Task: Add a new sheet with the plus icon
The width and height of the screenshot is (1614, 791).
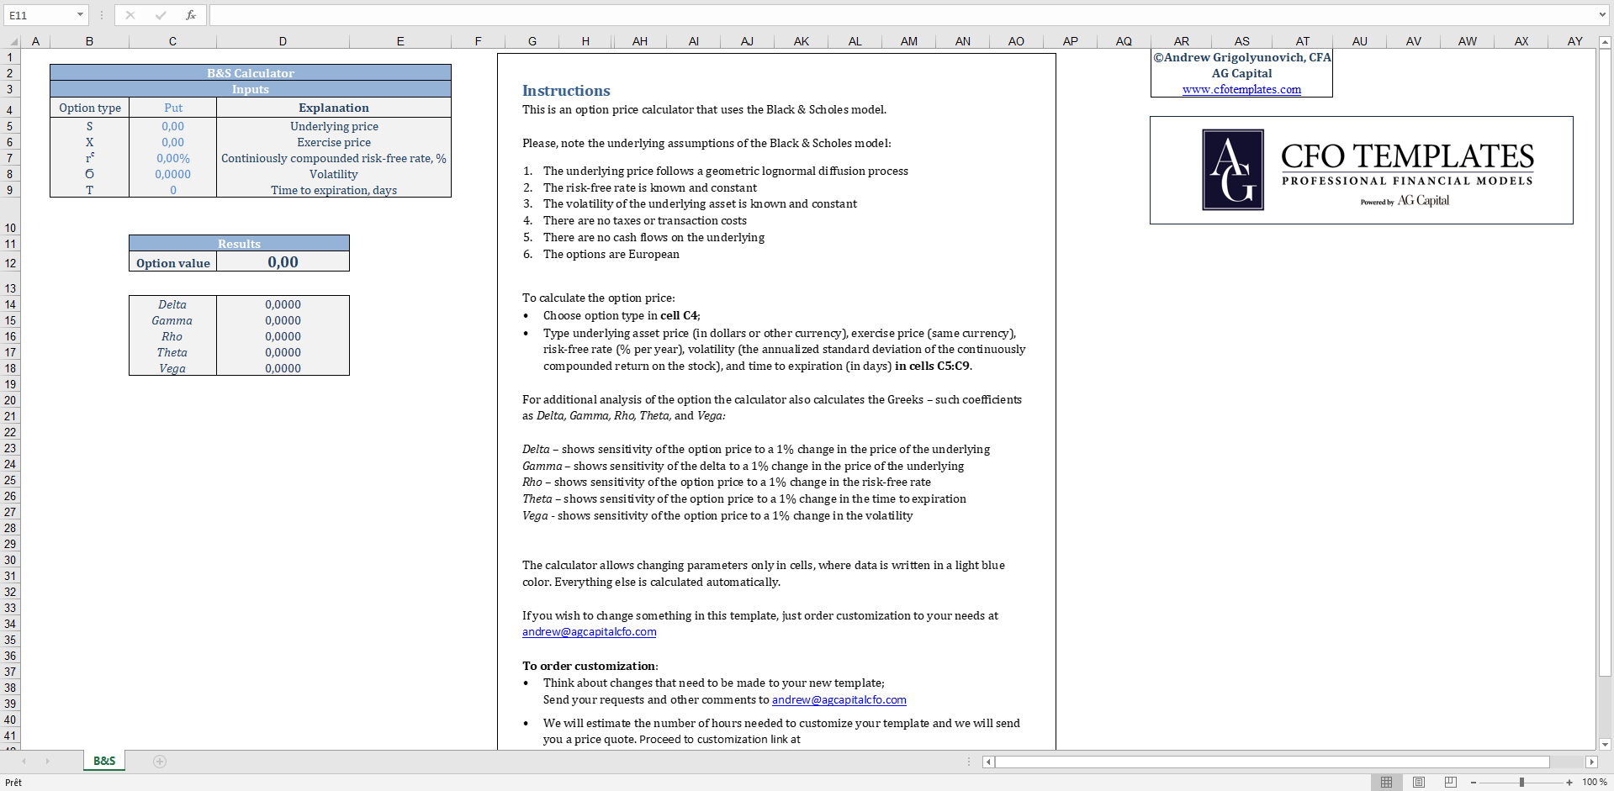Action: tap(160, 762)
